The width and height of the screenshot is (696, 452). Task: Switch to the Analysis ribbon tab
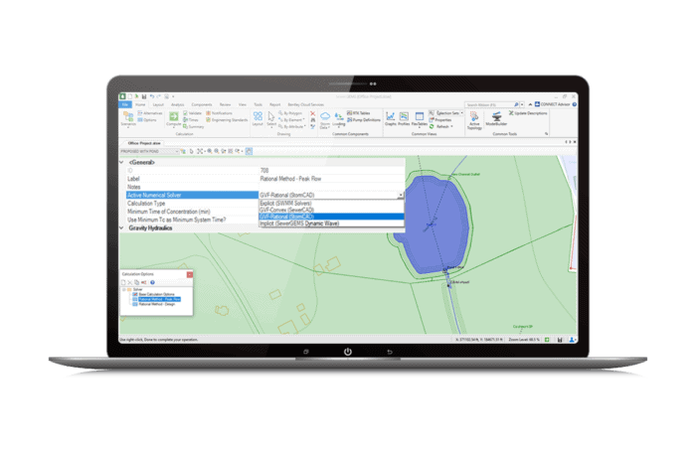click(x=177, y=103)
